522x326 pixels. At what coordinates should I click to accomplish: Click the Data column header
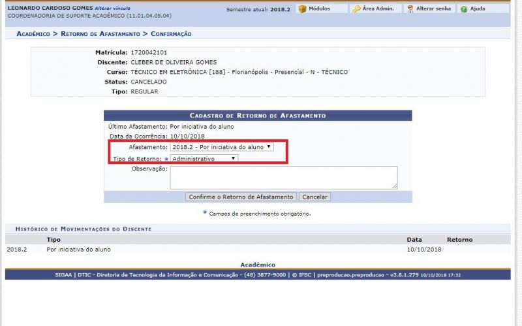[x=414, y=240]
